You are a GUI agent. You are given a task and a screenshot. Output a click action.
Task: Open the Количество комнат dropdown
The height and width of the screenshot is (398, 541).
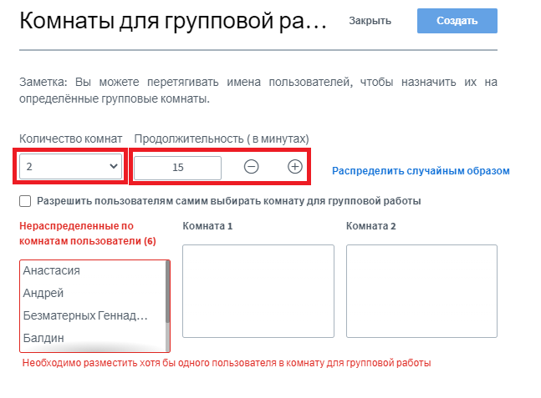pyautogui.click(x=72, y=167)
